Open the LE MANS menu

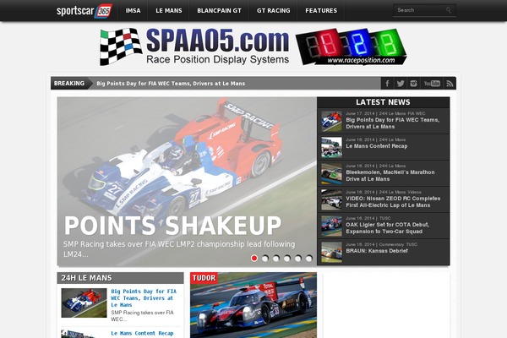tap(169, 11)
